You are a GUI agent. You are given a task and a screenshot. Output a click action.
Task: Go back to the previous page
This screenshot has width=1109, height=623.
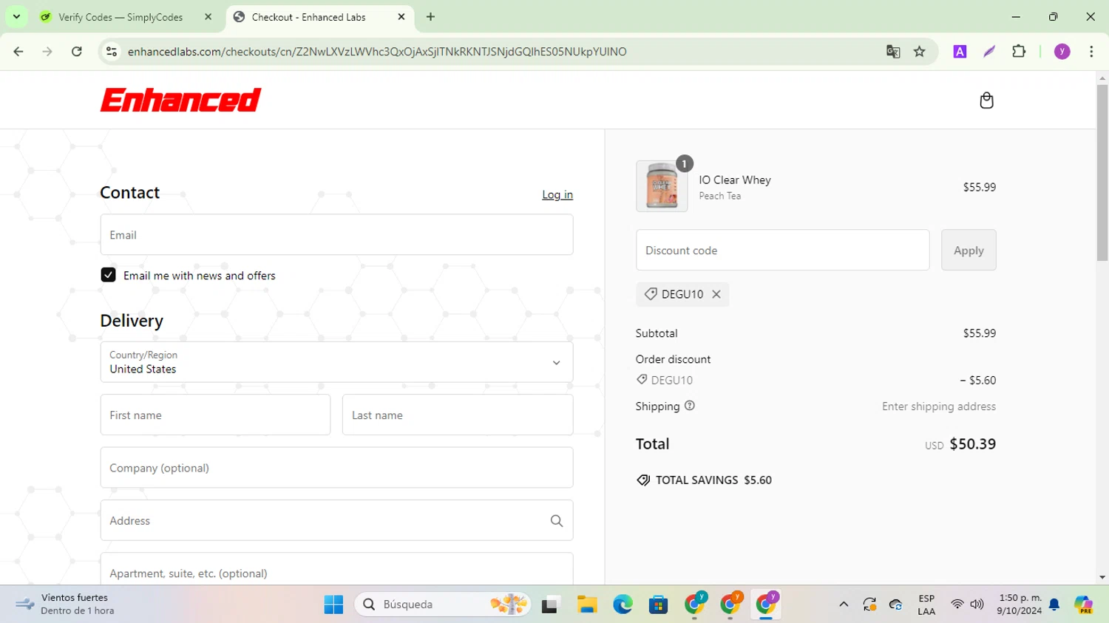(18, 52)
